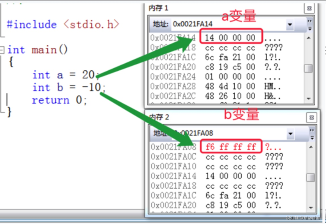Open toolbar options arrow in 内存 1
326x224 pixels.
(x=310, y=29)
